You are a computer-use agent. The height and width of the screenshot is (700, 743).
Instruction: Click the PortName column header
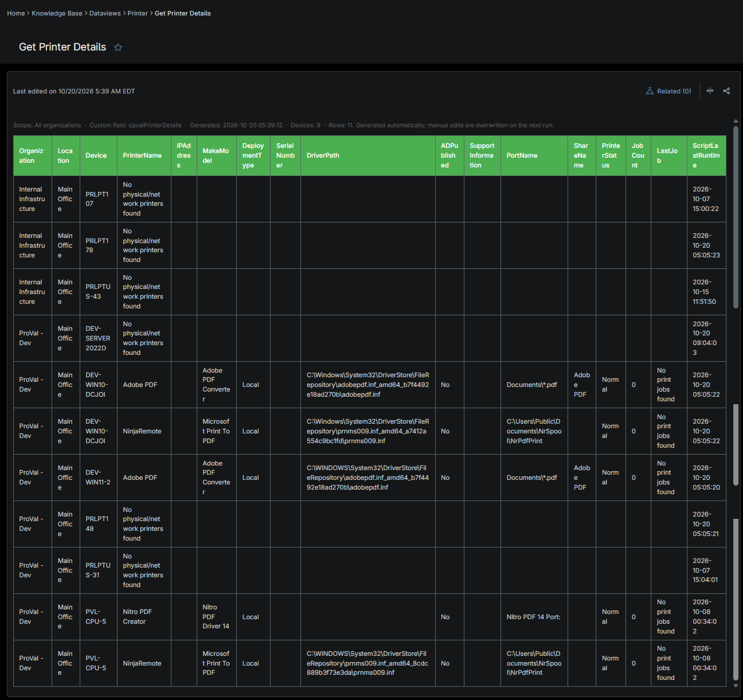coord(534,155)
